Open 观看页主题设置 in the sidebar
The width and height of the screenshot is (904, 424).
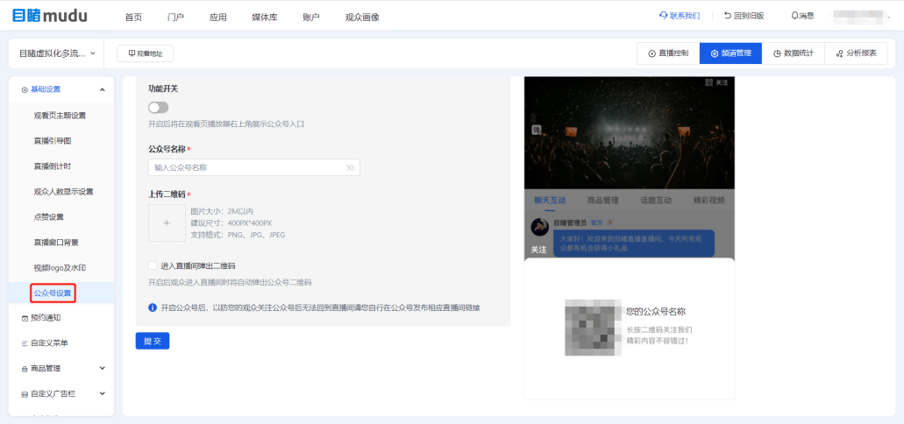point(60,116)
